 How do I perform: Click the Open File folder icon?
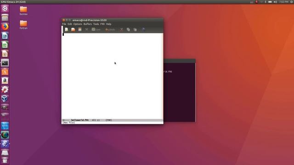(73, 29)
